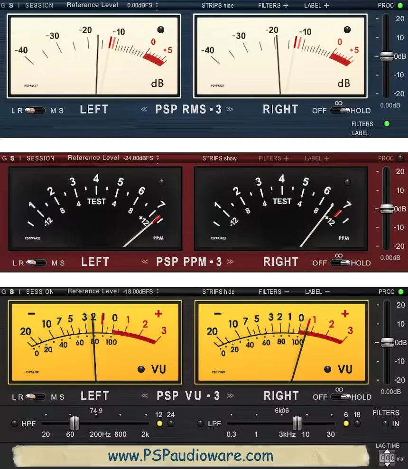The image size is (408, 469).
Task: Toggle PROC LED in PPM plugin
Action: pos(400,158)
